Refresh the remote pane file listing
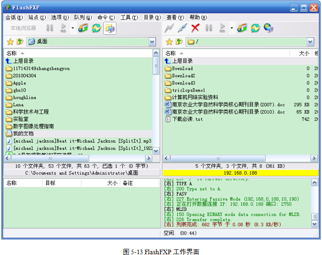 coord(255,28)
